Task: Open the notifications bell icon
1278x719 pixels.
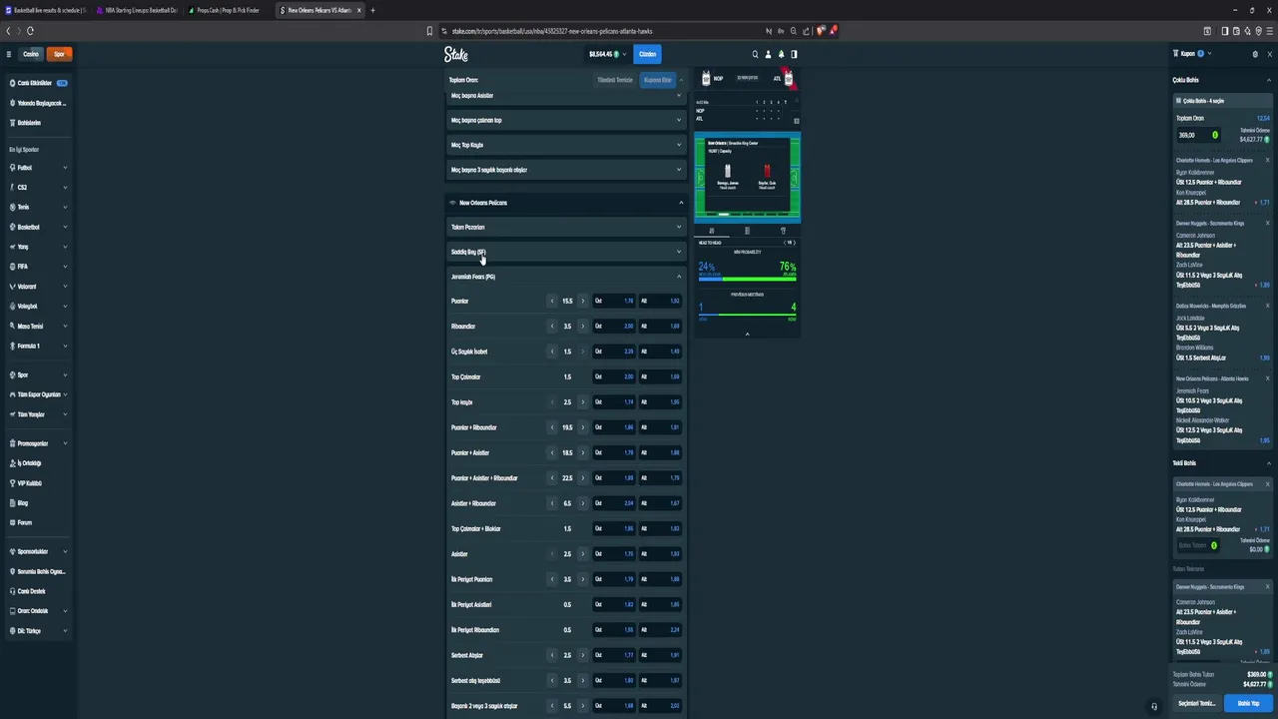Action: point(781,54)
